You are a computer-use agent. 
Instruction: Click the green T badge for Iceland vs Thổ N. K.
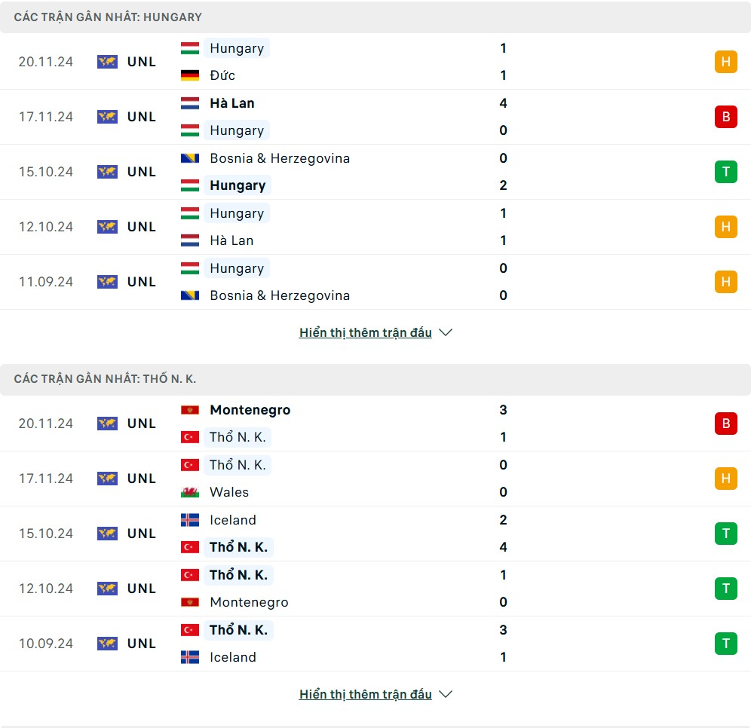pos(725,534)
